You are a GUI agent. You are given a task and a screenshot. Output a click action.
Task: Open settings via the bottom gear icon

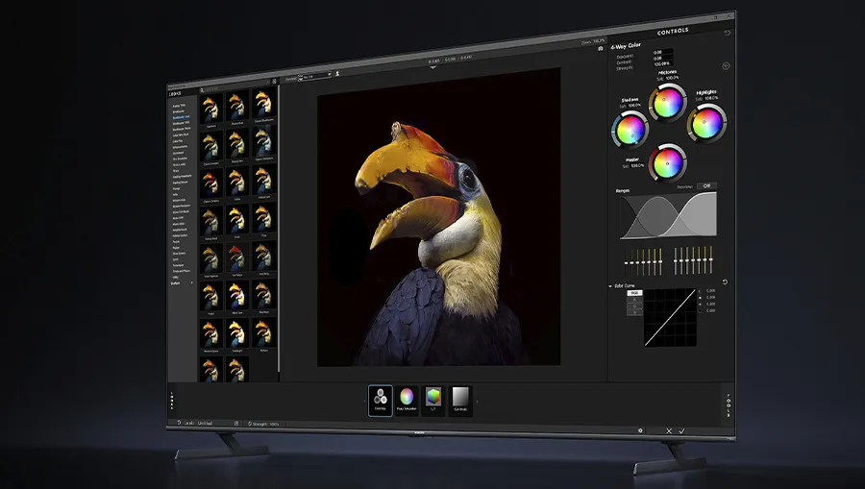(x=639, y=430)
